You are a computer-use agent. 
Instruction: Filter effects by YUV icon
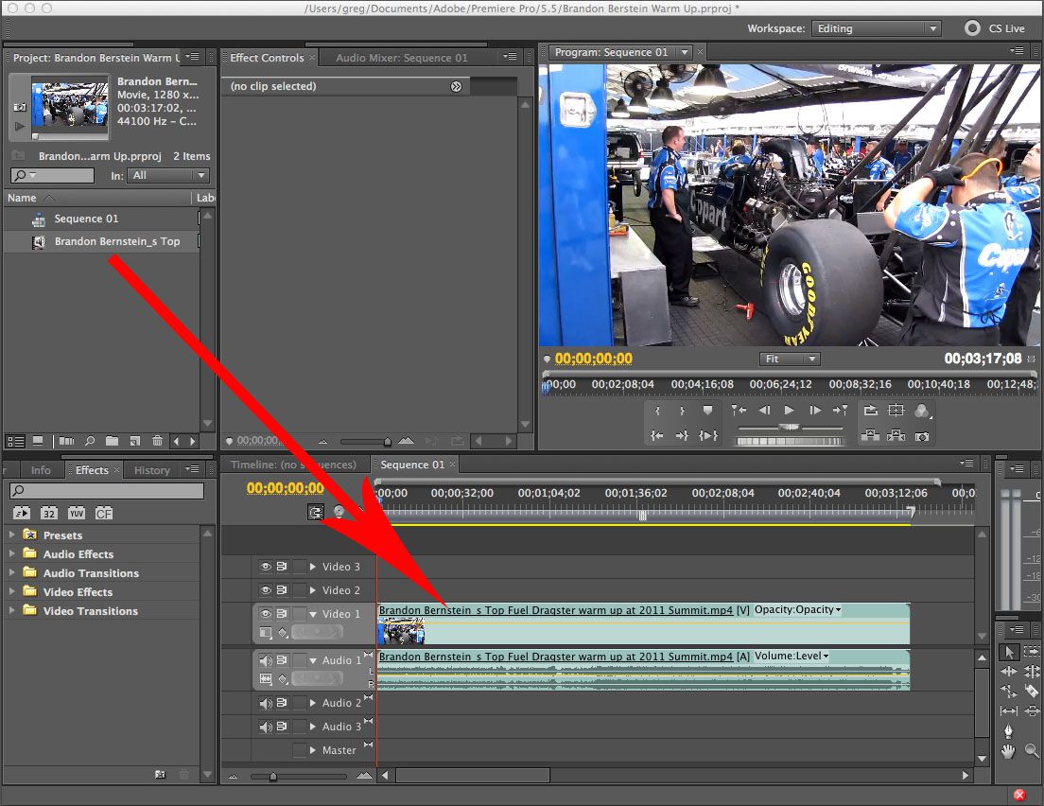click(x=77, y=513)
